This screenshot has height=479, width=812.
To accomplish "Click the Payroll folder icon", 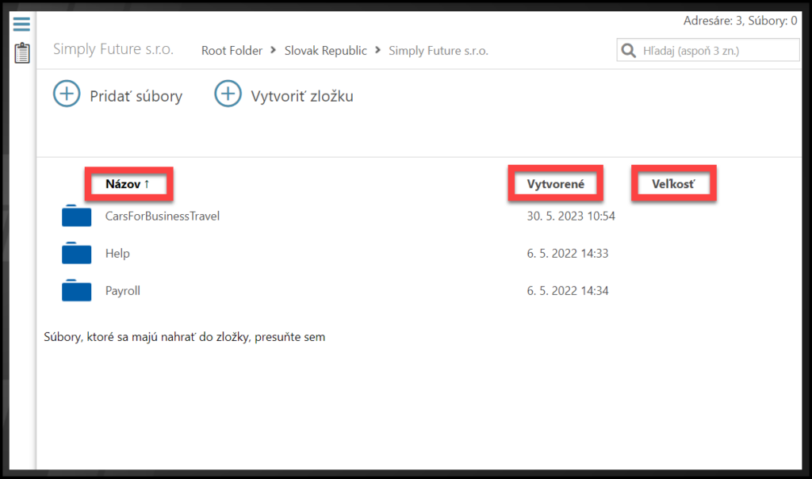I will pos(77,290).
